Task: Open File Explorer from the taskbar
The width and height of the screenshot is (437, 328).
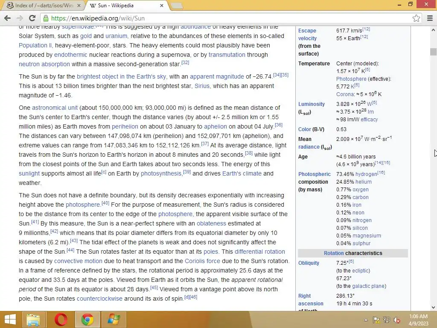Action: (33, 319)
